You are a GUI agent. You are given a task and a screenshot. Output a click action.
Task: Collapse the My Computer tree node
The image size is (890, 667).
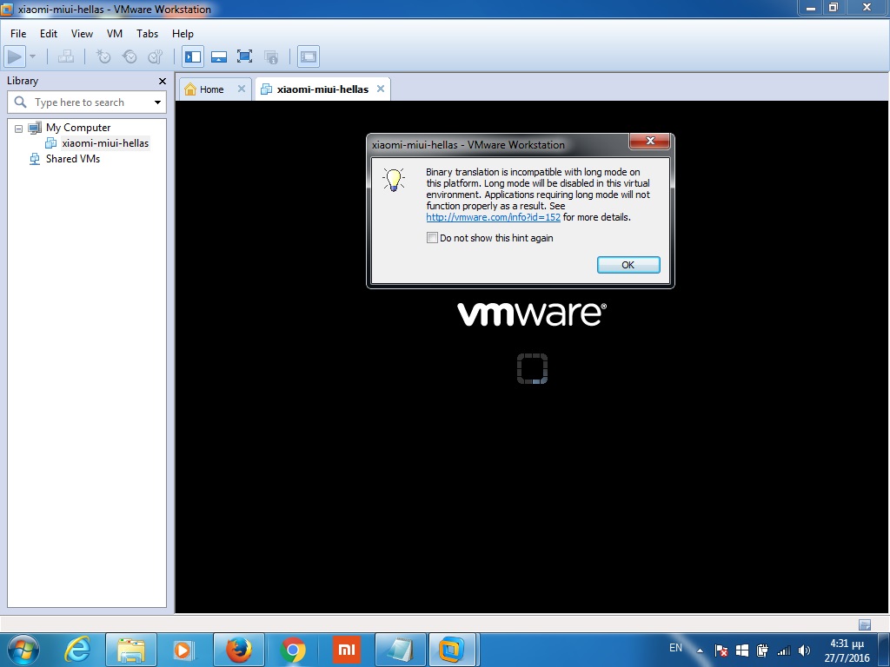click(19, 129)
